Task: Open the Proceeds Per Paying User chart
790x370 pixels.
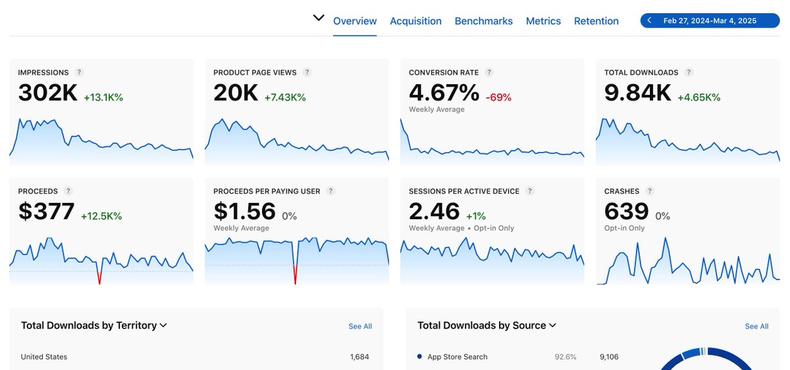Action: [x=297, y=261]
